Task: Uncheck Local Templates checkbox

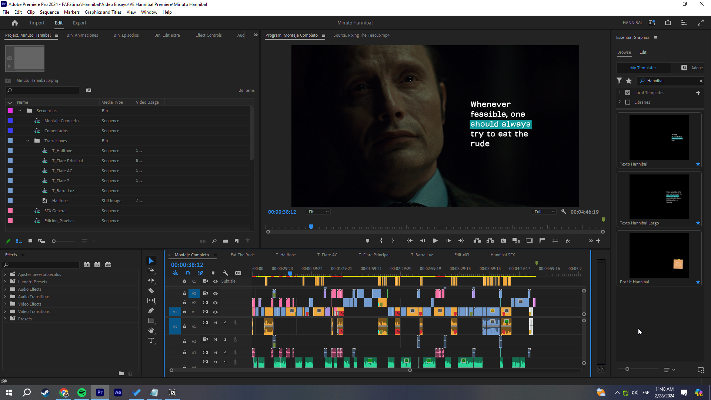Action: tap(628, 93)
